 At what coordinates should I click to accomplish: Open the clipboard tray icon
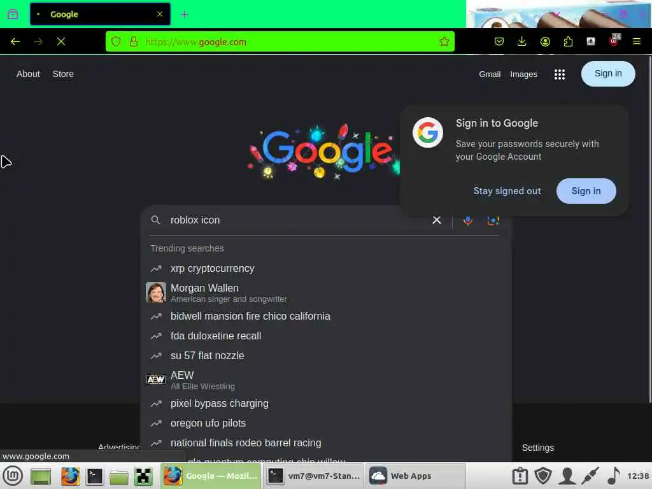click(x=520, y=476)
